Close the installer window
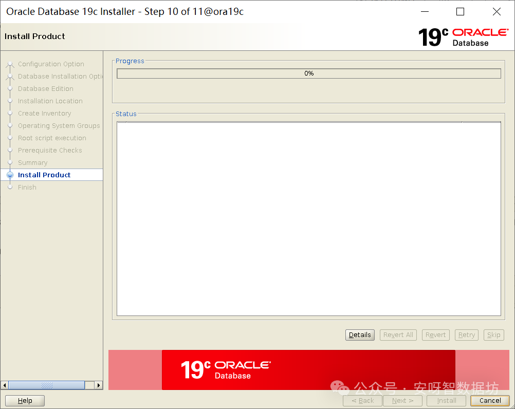This screenshot has height=409, width=515. click(496, 11)
